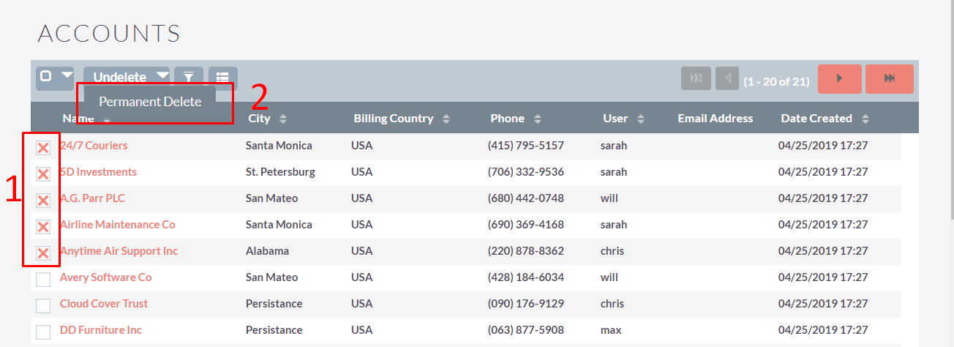The image size is (954, 347).
Task: Sort by Phone column arrows
Action: coord(538,119)
